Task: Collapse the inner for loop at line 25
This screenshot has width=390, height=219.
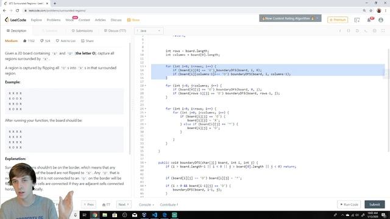Action: point(146,113)
